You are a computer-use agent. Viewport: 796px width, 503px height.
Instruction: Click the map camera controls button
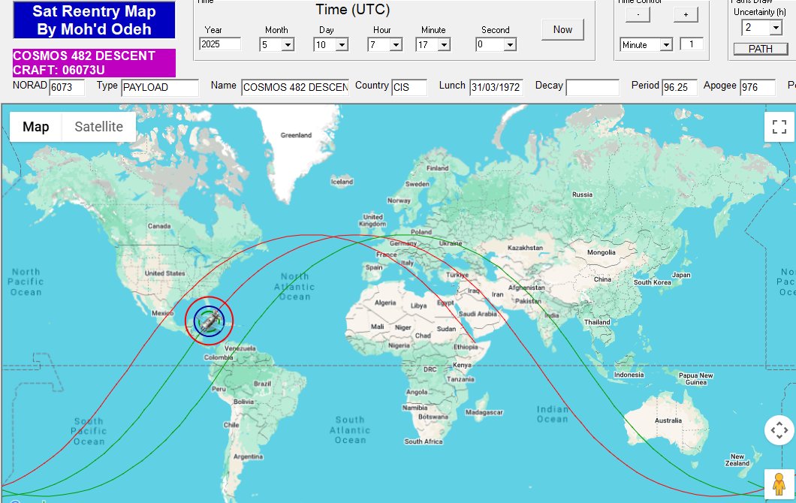(779, 430)
